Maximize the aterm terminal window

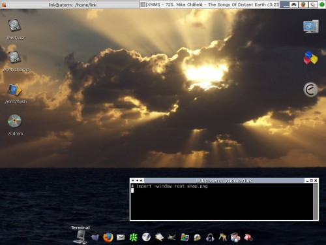[x=312, y=180]
